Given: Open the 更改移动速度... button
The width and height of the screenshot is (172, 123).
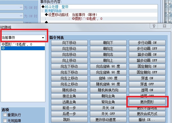Looking at the screenshot, I should pos(108,120).
